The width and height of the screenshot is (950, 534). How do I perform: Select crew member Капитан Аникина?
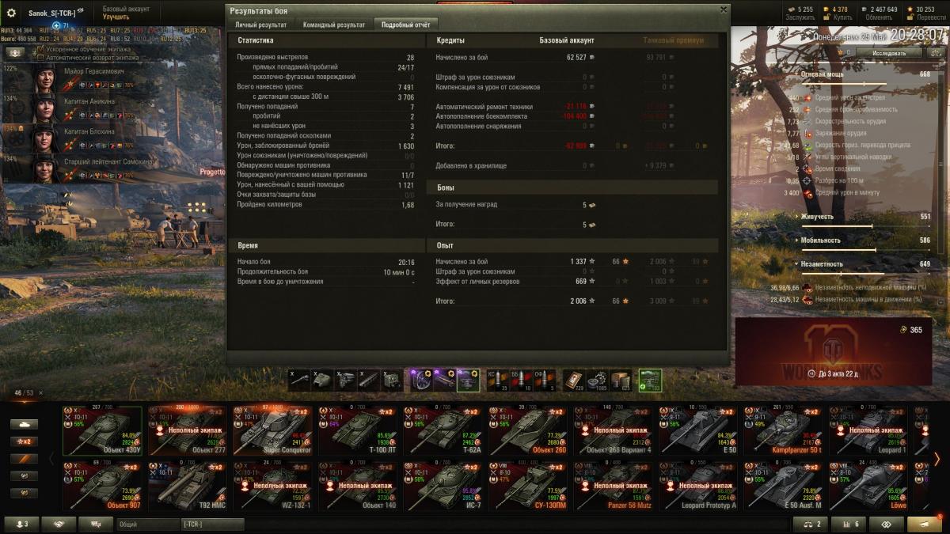coord(113,108)
